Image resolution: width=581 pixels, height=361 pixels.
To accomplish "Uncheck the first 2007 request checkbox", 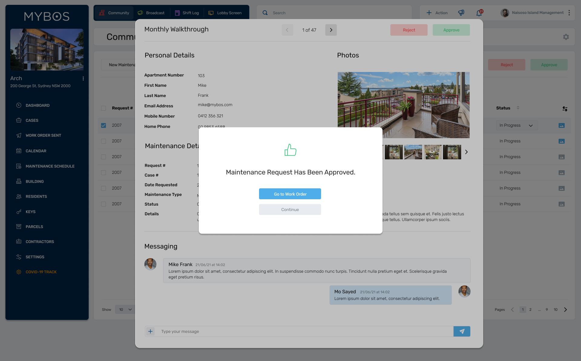I will pos(103,125).
